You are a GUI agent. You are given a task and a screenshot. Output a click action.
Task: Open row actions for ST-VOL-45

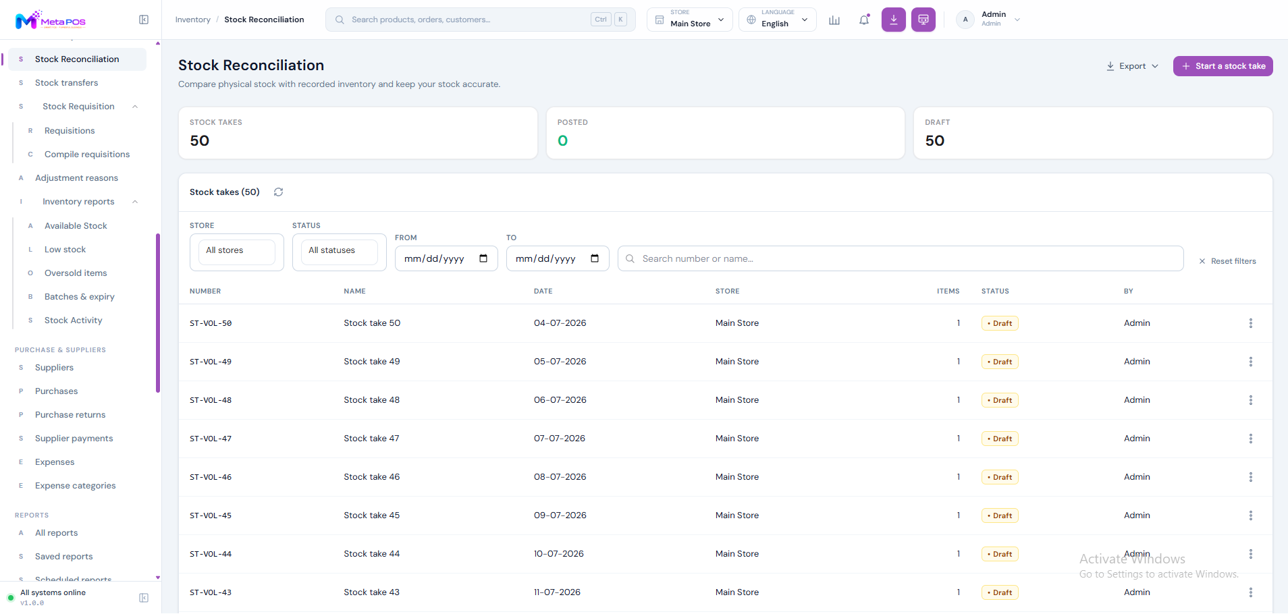coord(1251,515)
